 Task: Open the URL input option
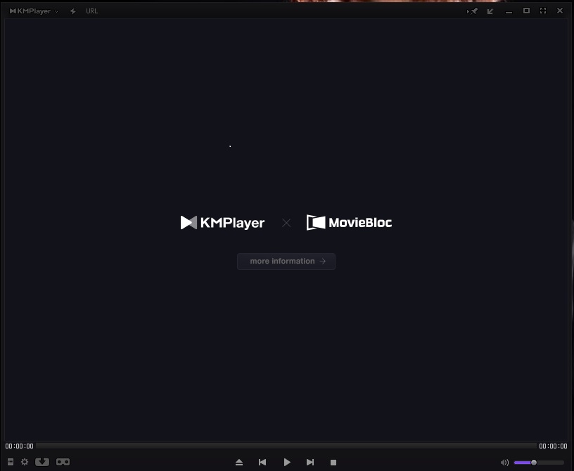pyautogui.click(x=91, y=11)
